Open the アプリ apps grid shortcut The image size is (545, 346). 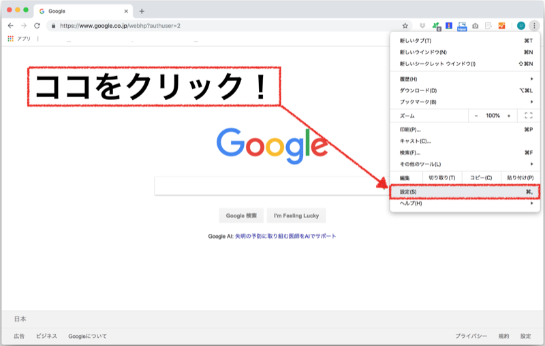[x=19, y=39]
